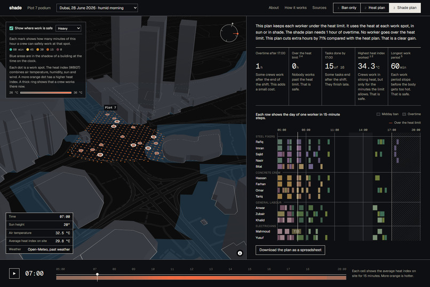The height and width of the screenshot is (287, 430).
Task: Click the shade logo
Action: click(x=15, y=7)
